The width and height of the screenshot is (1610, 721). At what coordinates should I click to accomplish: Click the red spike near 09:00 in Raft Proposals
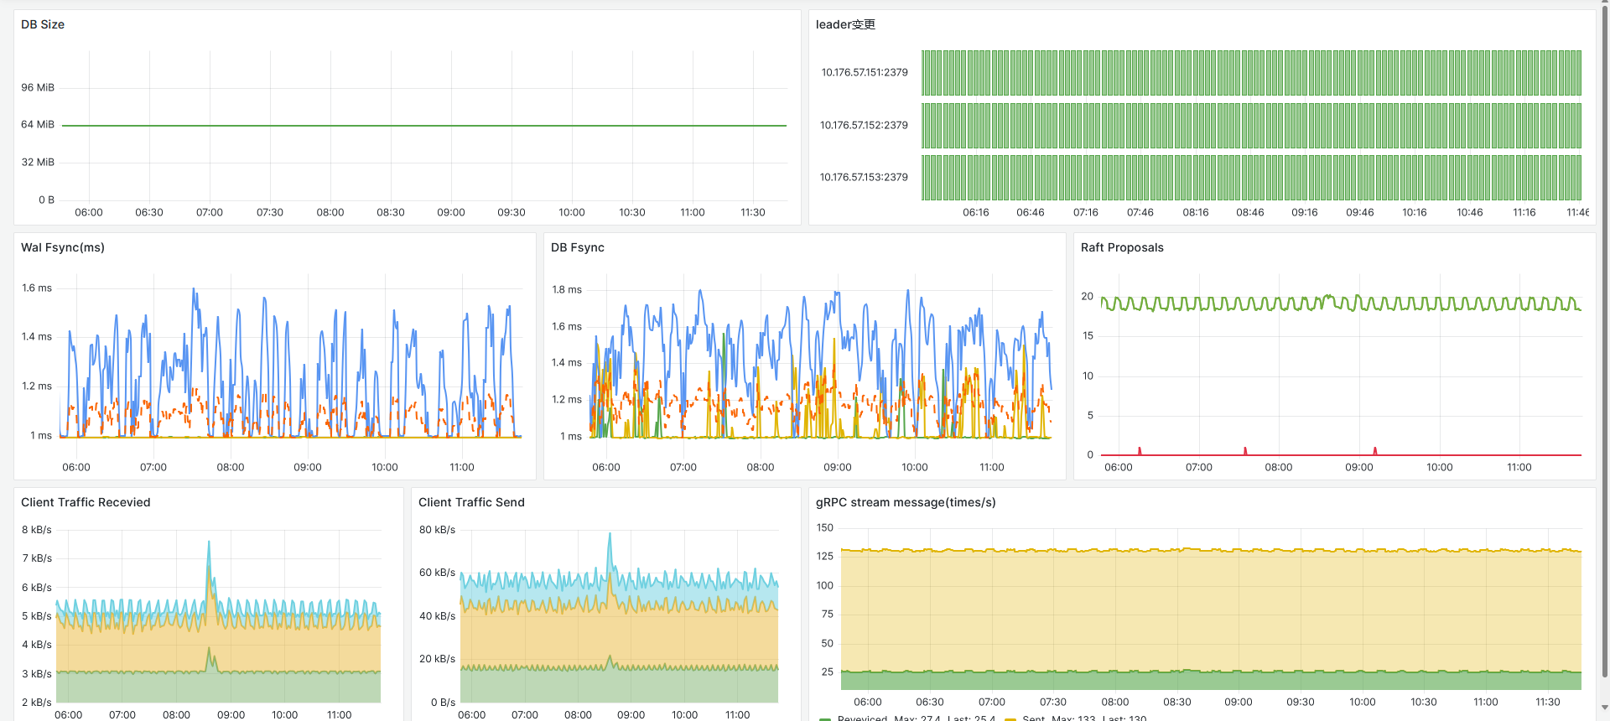click(x=1375, y=451)
